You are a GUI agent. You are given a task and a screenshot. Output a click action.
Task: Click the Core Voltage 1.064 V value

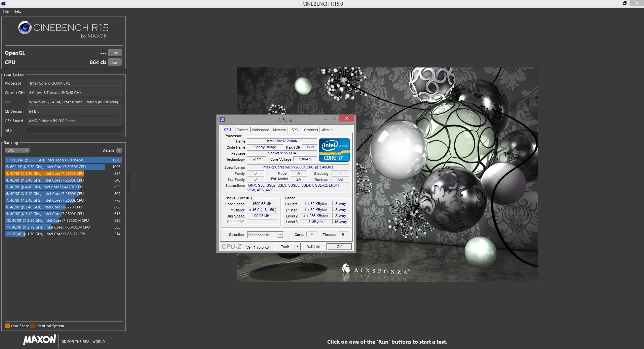[305, 159]
